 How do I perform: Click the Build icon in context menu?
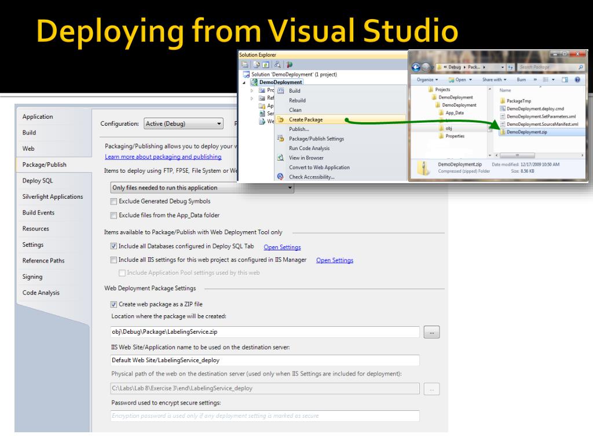coord(281,91)
